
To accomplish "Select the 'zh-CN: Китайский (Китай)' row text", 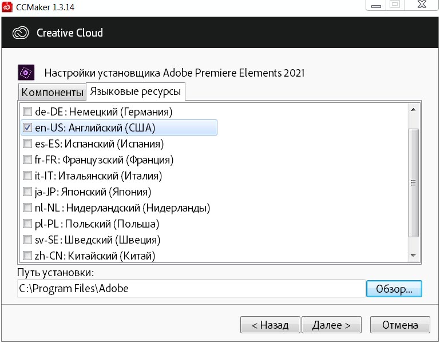I will coord(95,256).
